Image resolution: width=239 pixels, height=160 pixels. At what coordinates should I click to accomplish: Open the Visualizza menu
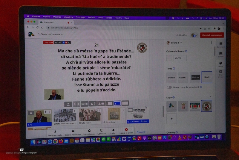coord(68,17)
